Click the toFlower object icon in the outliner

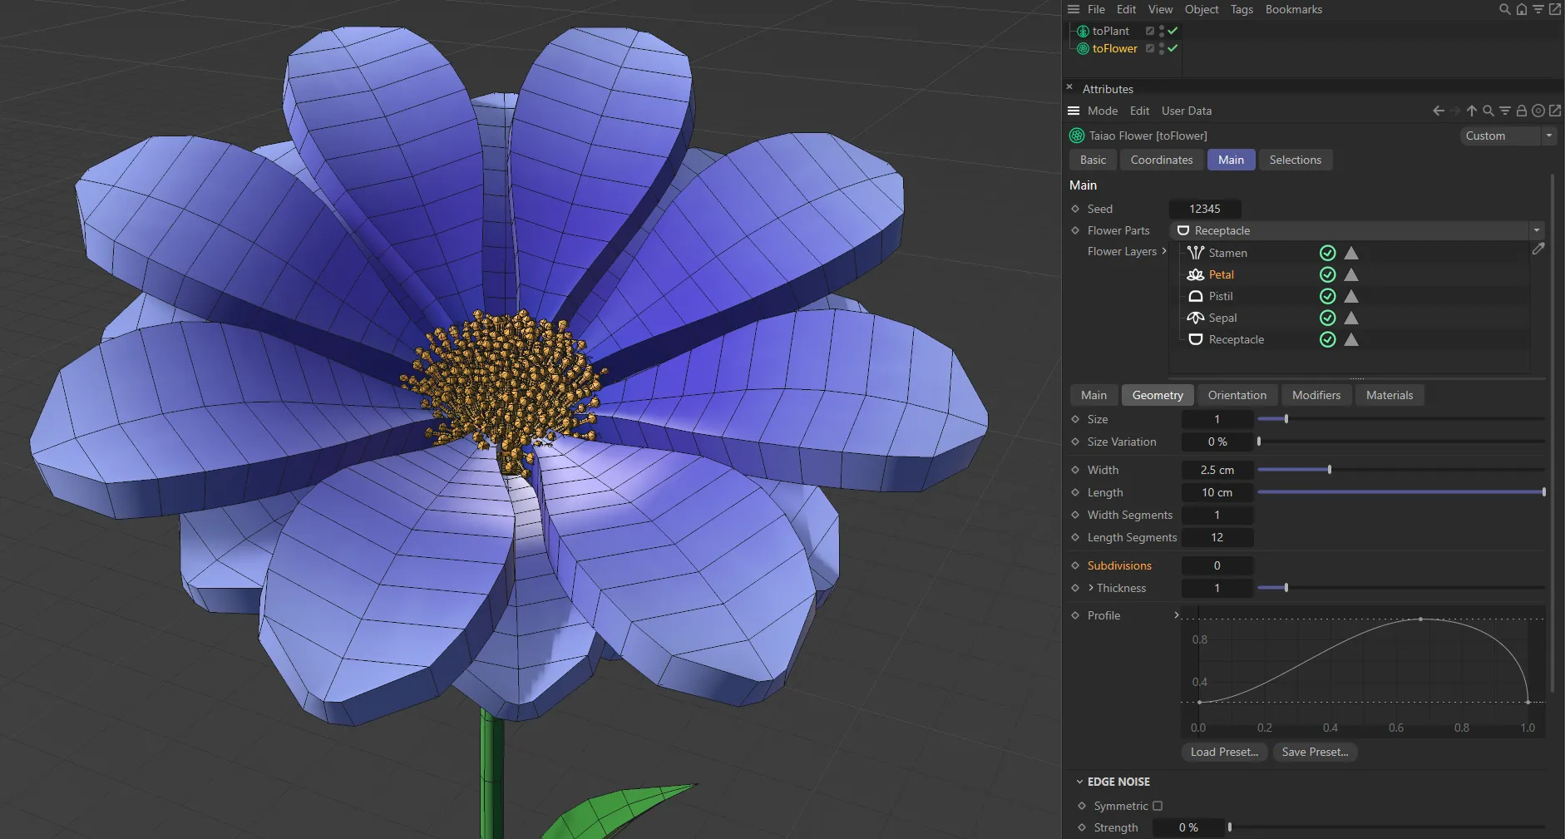click(1082, 48)
